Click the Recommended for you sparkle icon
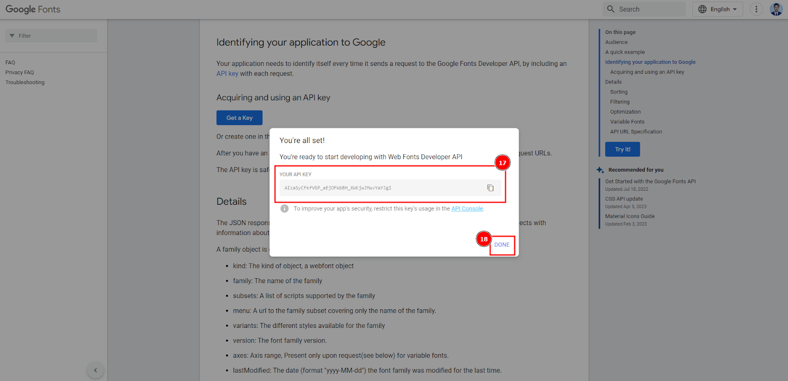The image size is (788, 381). pos(600,170)
